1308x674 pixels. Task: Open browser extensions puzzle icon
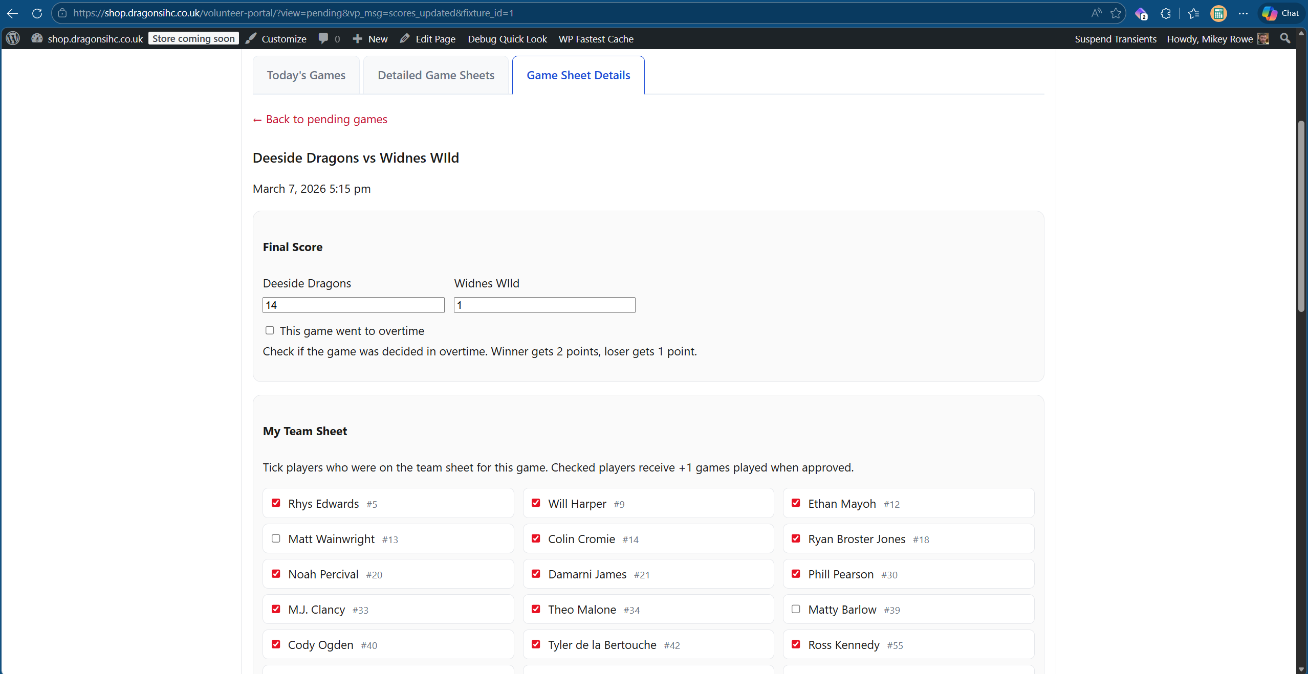point(1166,13)
